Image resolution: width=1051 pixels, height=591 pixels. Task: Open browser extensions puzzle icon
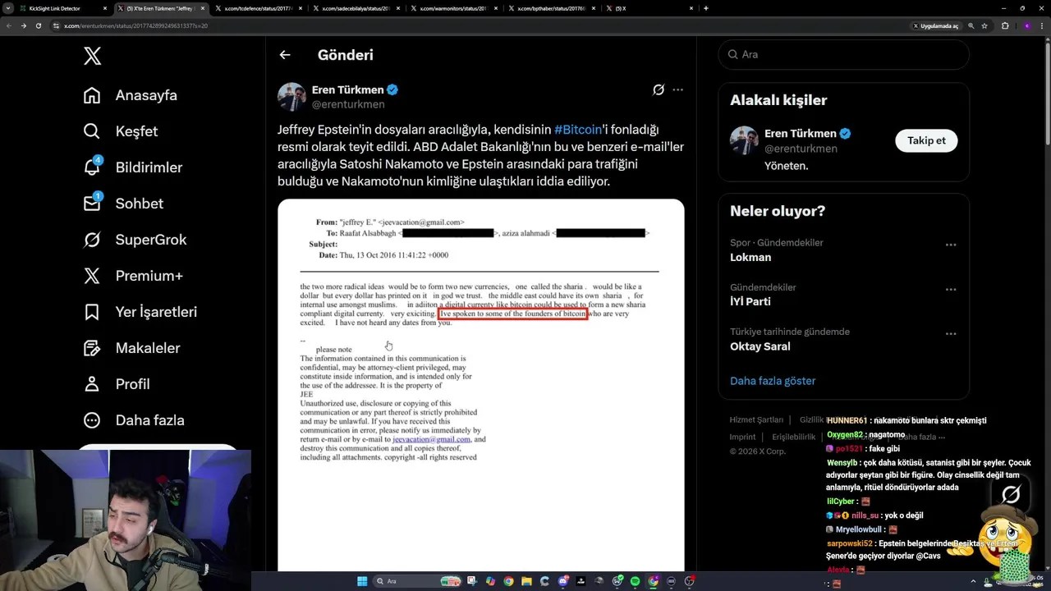(x=1005, y=25)
